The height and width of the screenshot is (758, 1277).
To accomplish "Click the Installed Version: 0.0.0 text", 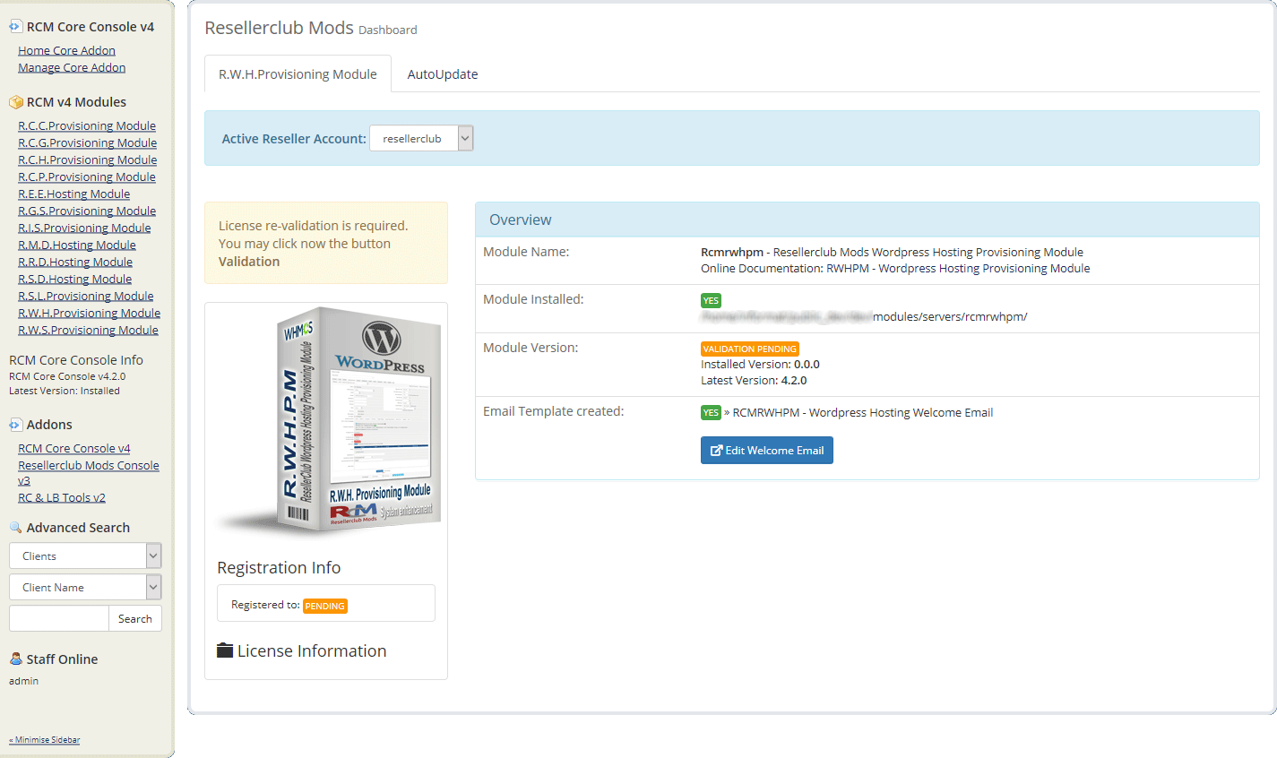I will 760,365.
